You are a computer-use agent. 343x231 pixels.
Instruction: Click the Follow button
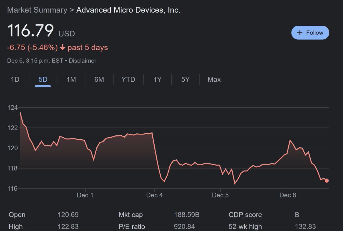(x=310, y=33)
